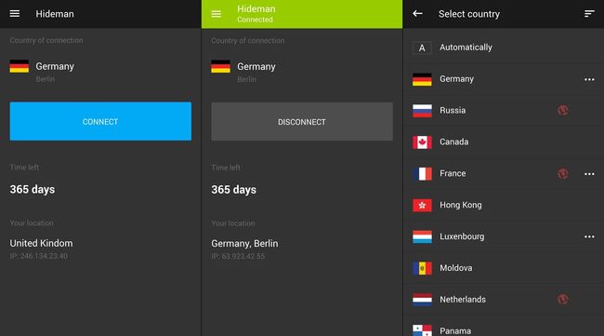Image resolution: width=604 pixels, height=336 pixels.
Task: Go back from Select country screen
Action: tap(417, 14)
